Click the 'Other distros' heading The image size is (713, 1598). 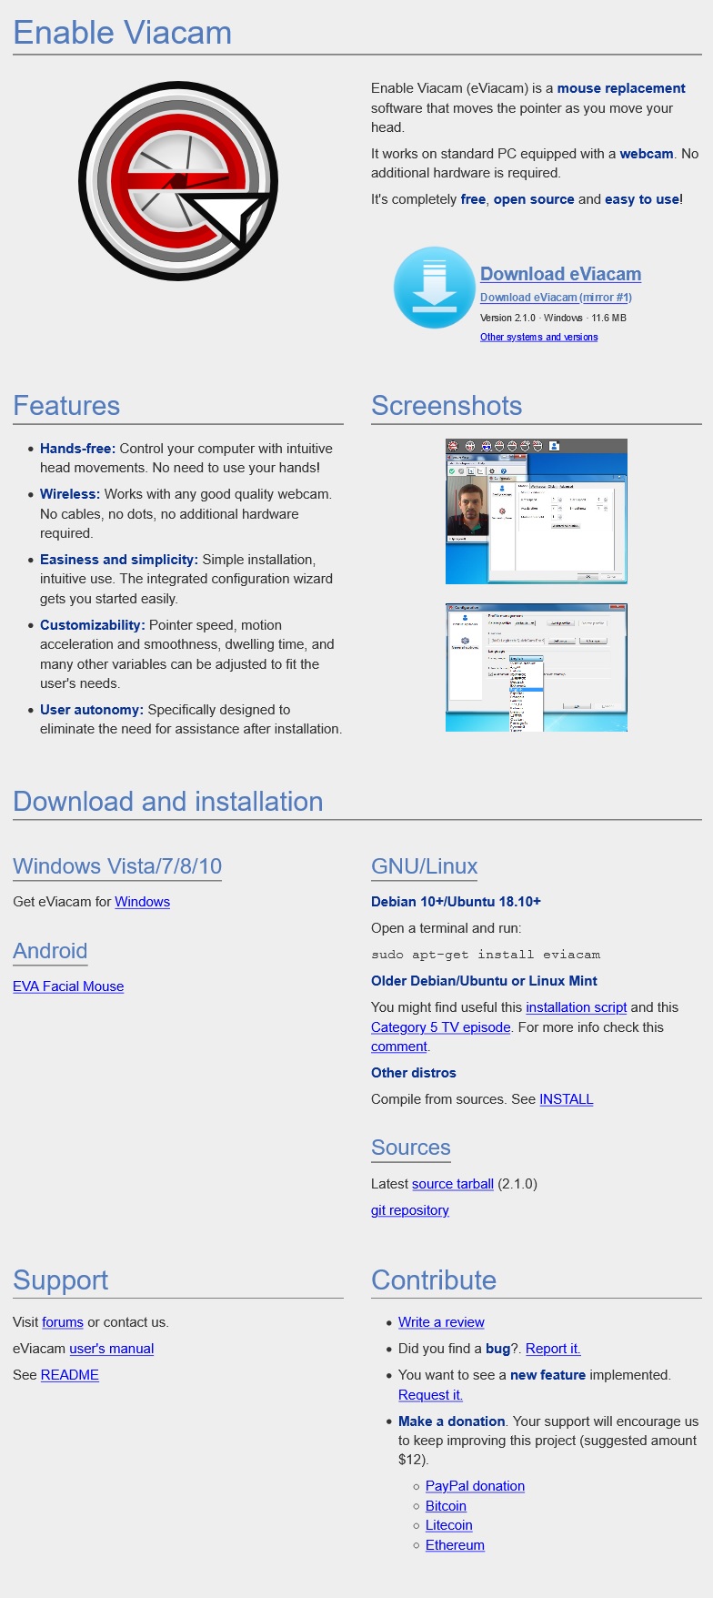[x=414, y=1073]
